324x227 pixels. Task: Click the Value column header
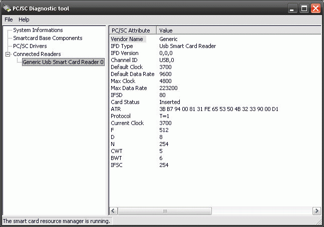(x=240, y=30)
